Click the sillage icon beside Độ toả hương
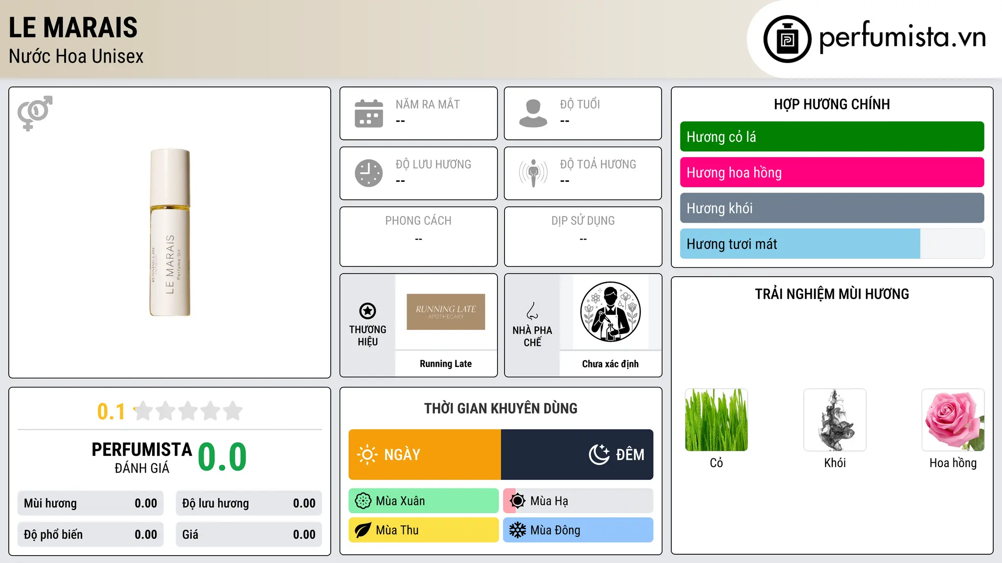 [x=533, y=173]
